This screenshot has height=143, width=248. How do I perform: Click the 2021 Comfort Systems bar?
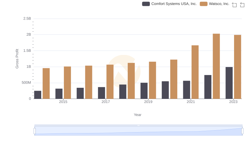[187, 90]
